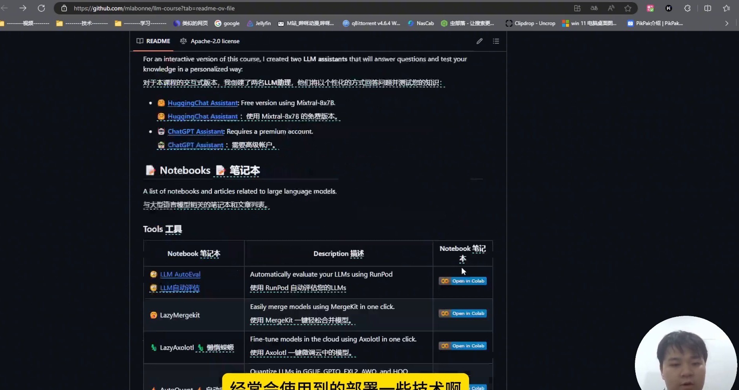739x390 pixels.
Task: Click the LazyAxolotl table cell
Action: tap(194, 348)
